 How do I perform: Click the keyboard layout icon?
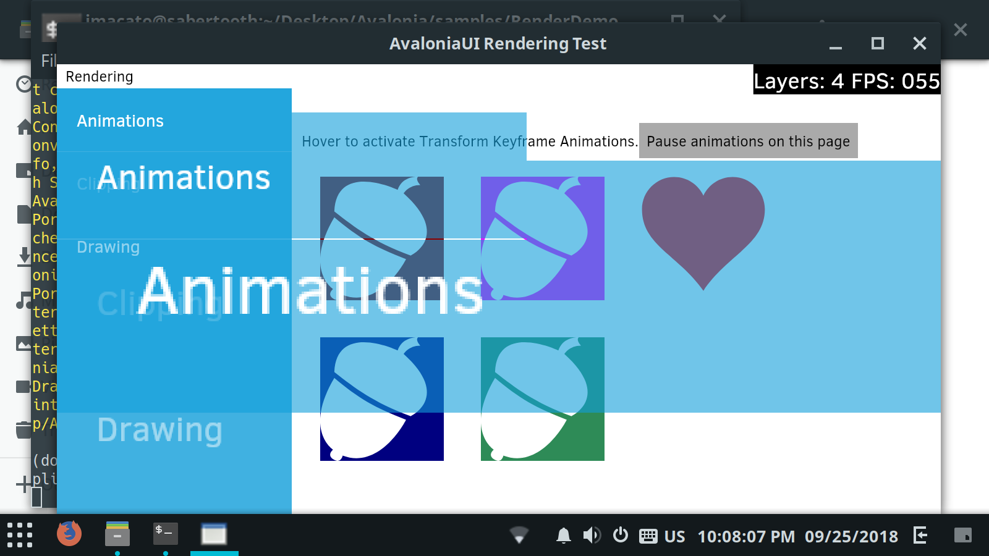[x=648, y=536]
